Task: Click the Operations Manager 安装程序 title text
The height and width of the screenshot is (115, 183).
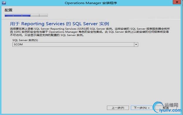Action: [x=91, y=3]
